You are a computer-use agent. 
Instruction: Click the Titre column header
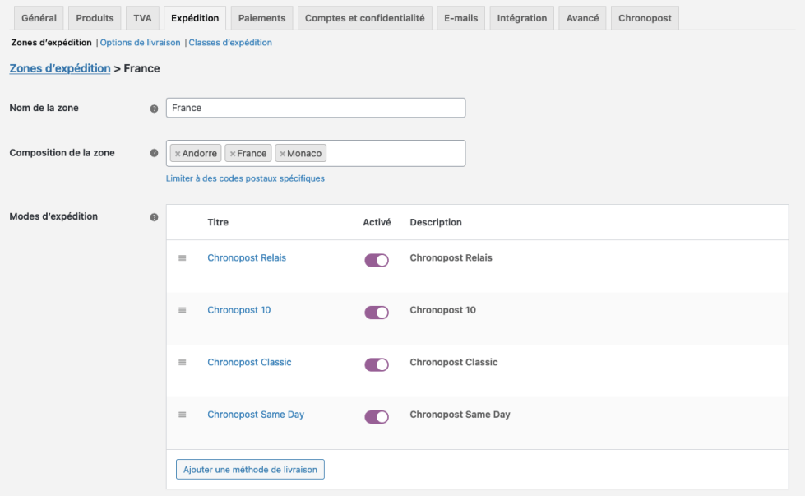pos(218,222)
